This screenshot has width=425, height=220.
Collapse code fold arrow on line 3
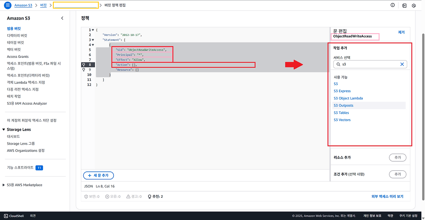(x=93, y=40)
